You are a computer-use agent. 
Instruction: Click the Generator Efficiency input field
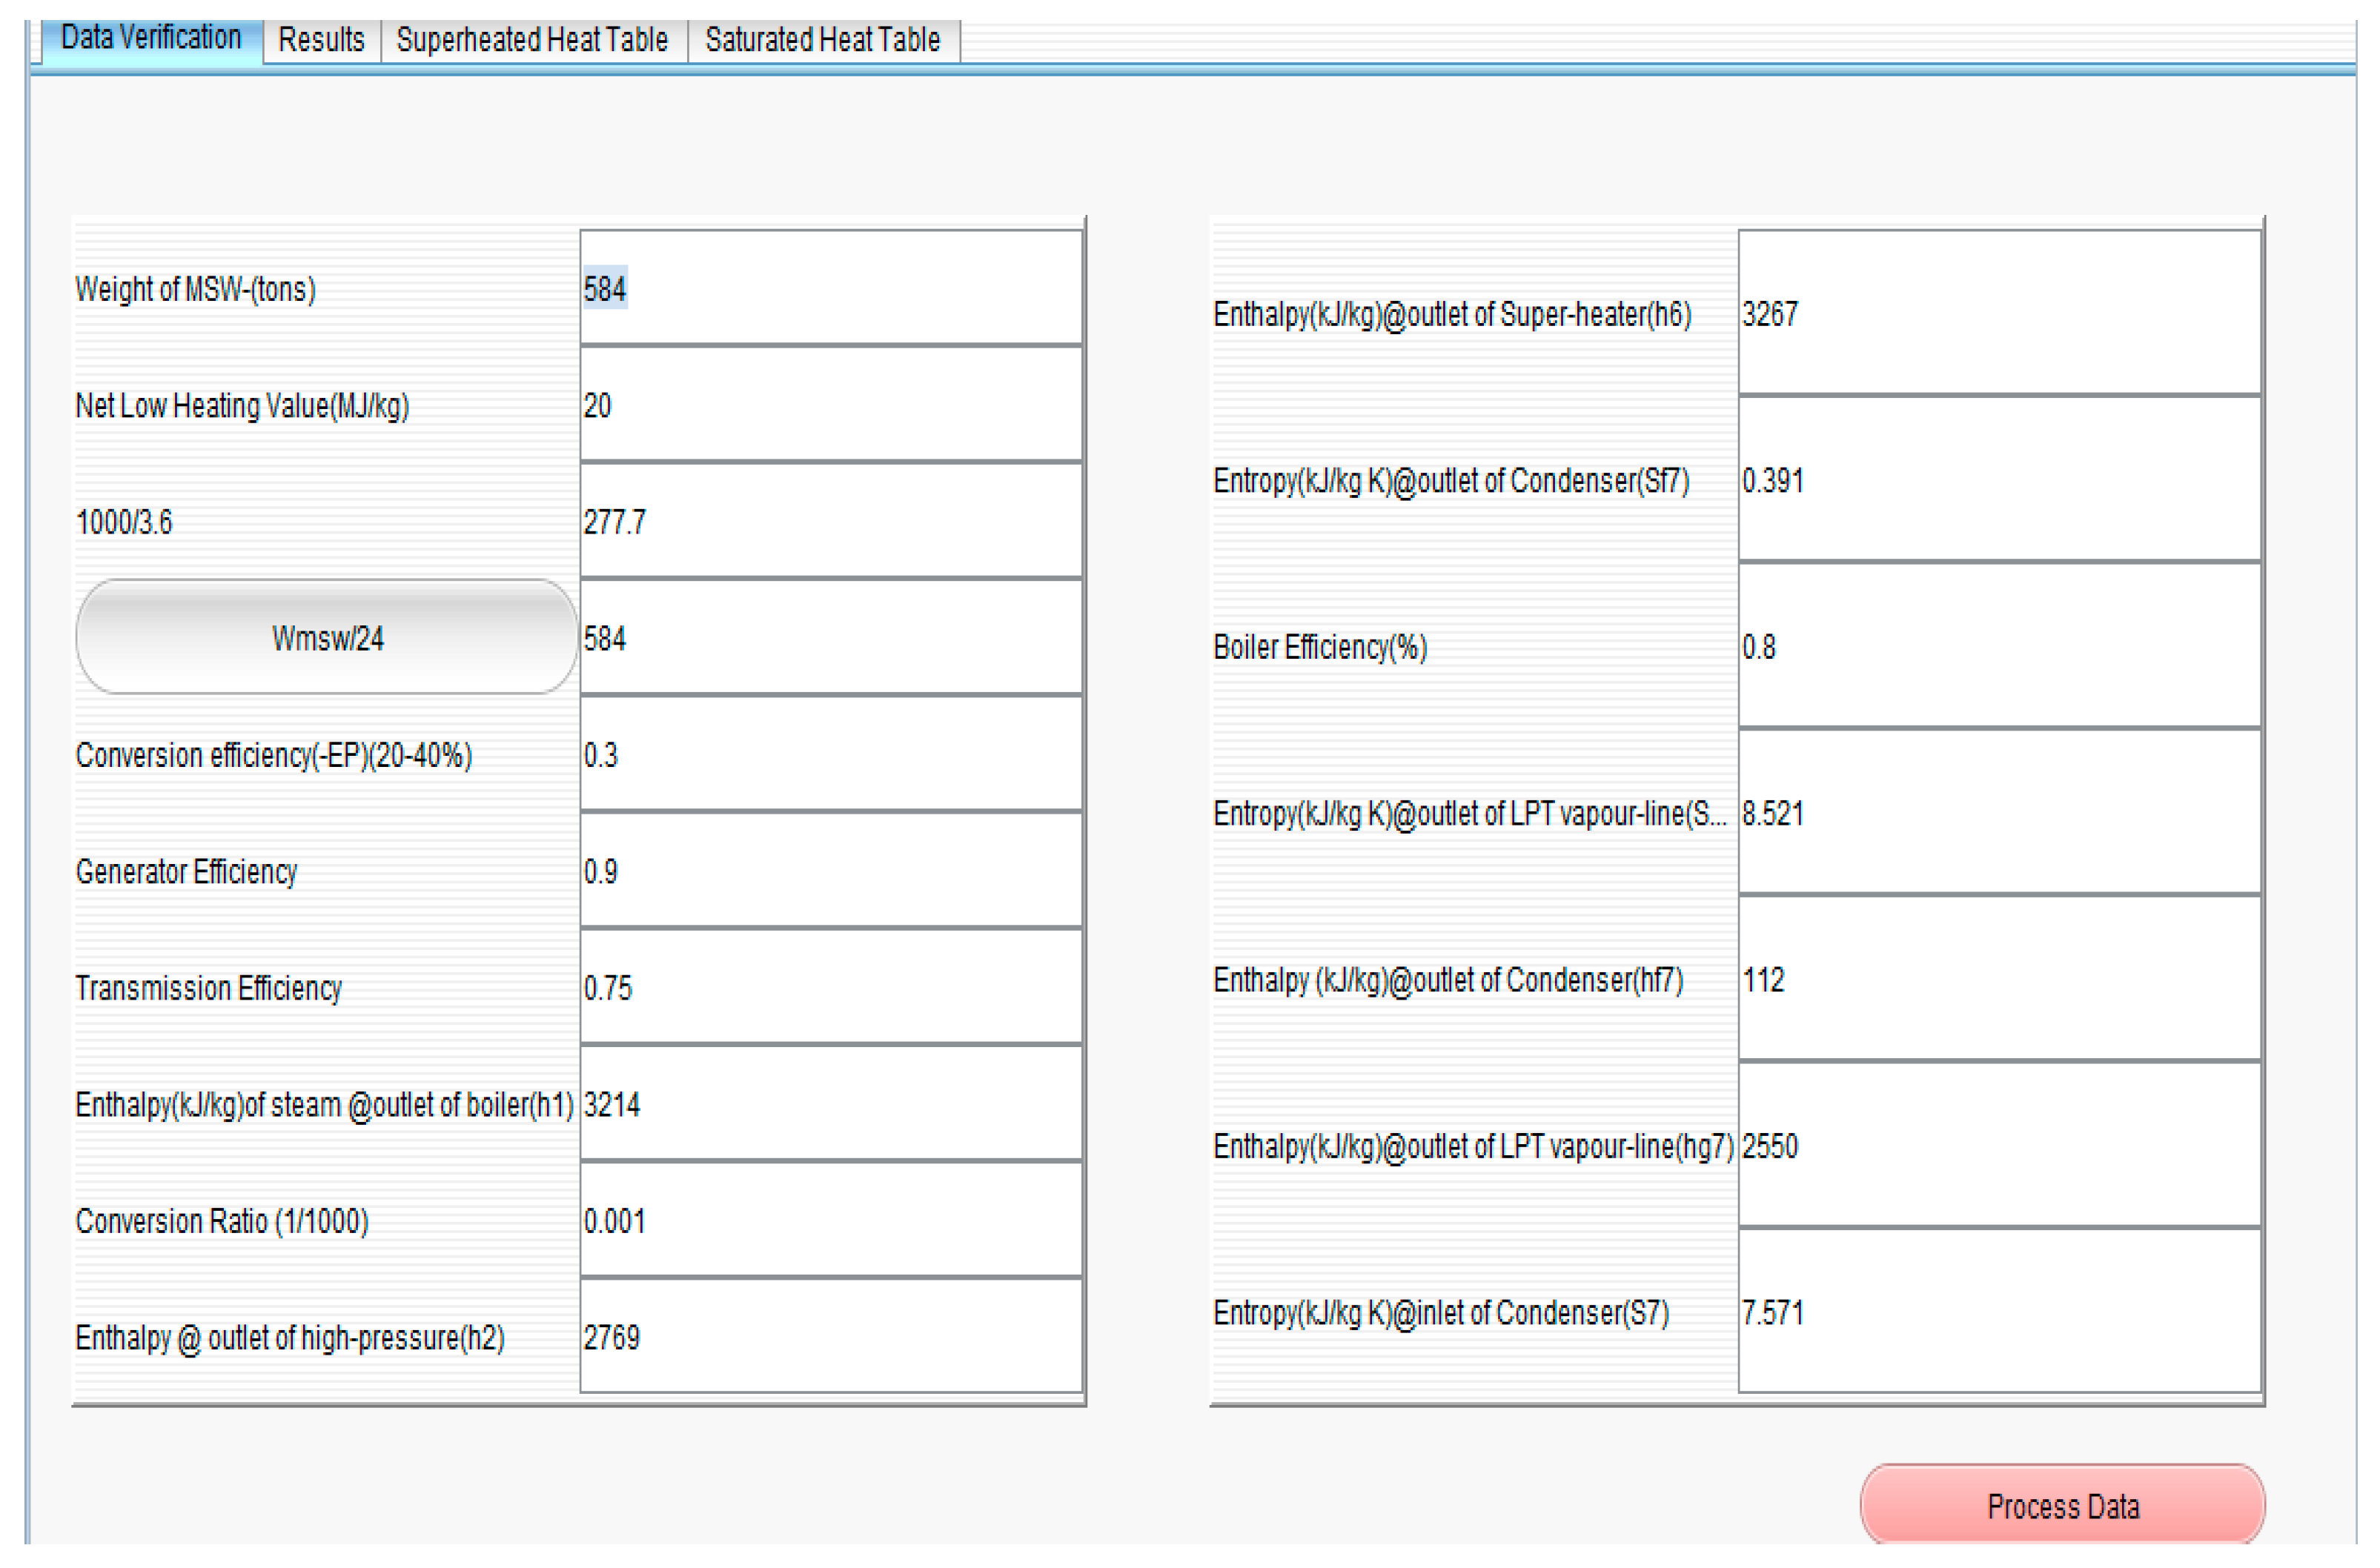830,871
